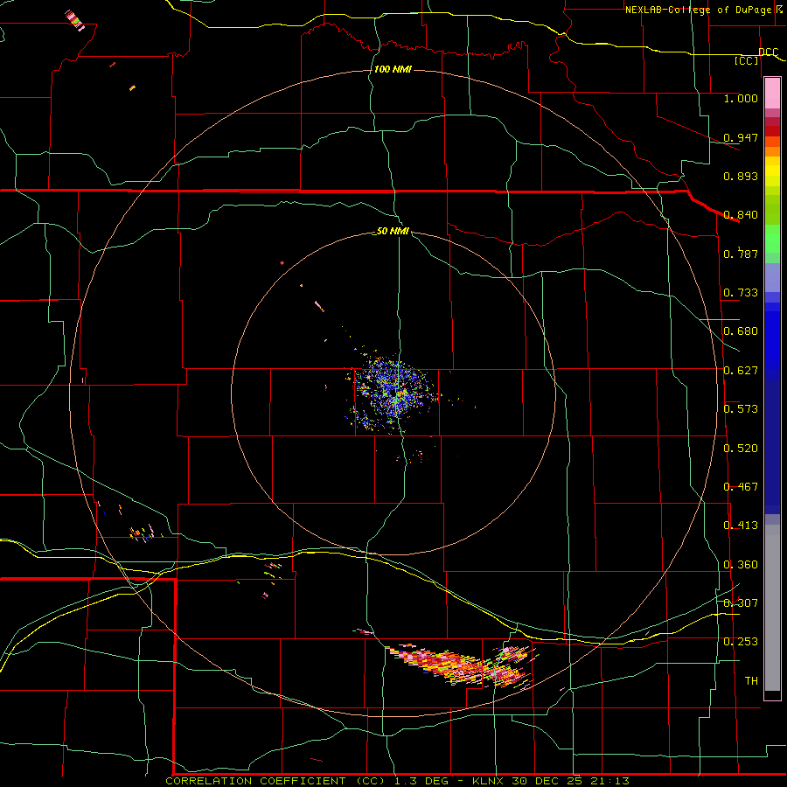Select the 0.573 legend value

coord(741,408)
